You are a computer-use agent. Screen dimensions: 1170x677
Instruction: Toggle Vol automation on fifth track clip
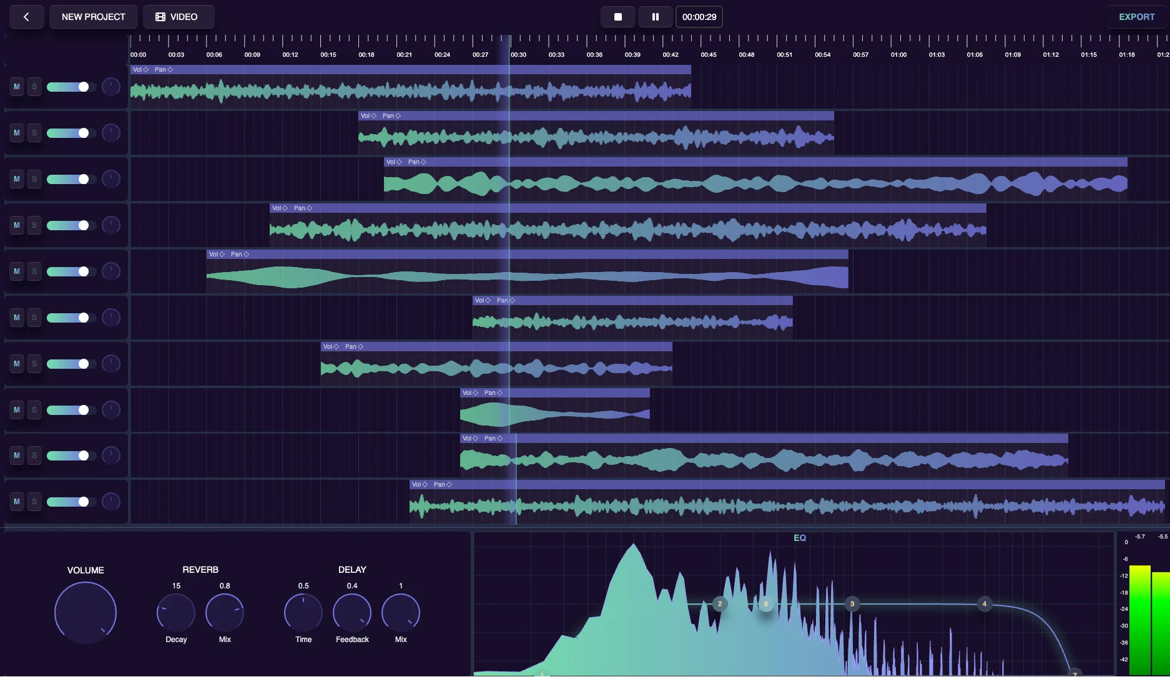[x=217, y=255]
